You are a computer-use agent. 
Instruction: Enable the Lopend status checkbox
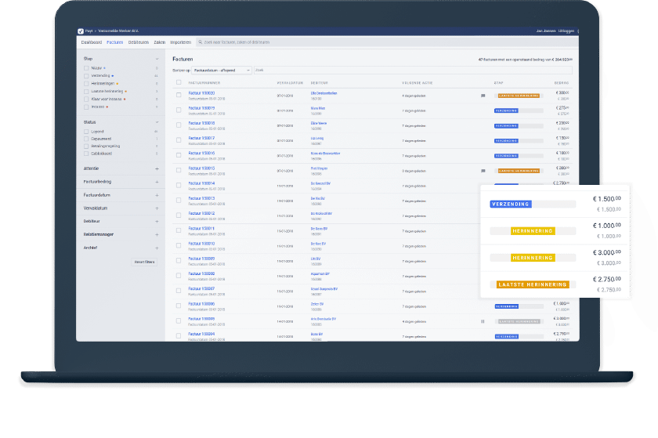click(86, 132)
